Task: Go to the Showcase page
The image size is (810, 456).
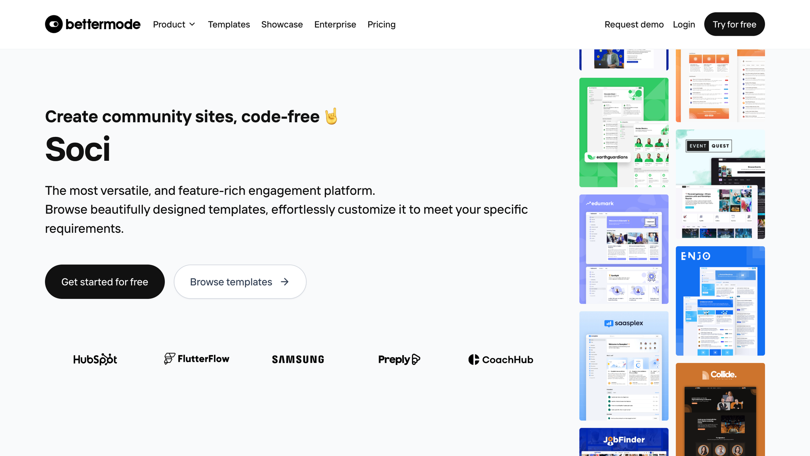Action: [x=282, y=24]
